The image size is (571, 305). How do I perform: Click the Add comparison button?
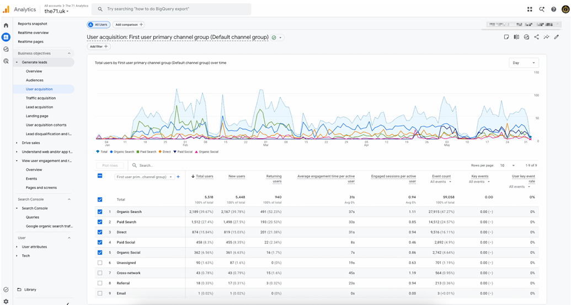128,25
